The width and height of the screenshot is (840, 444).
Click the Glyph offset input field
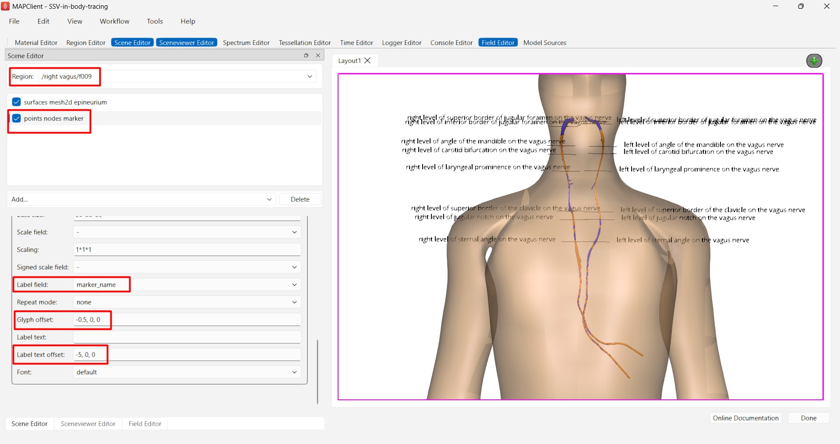click(x=187, y=319)
